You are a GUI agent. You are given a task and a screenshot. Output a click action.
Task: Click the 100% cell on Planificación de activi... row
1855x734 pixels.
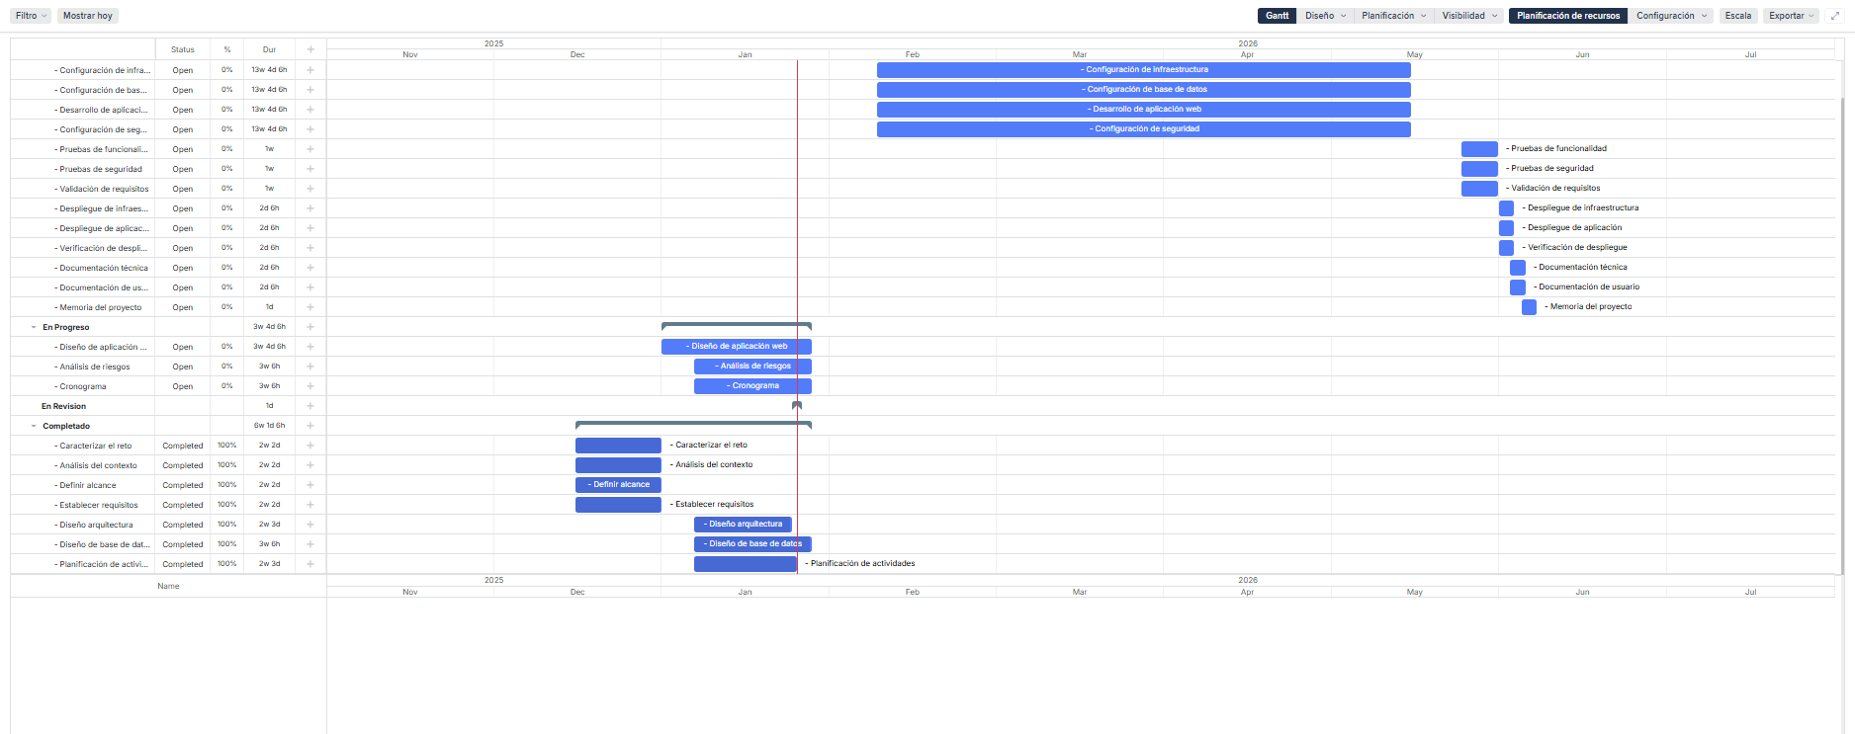[x=227, y=564]
